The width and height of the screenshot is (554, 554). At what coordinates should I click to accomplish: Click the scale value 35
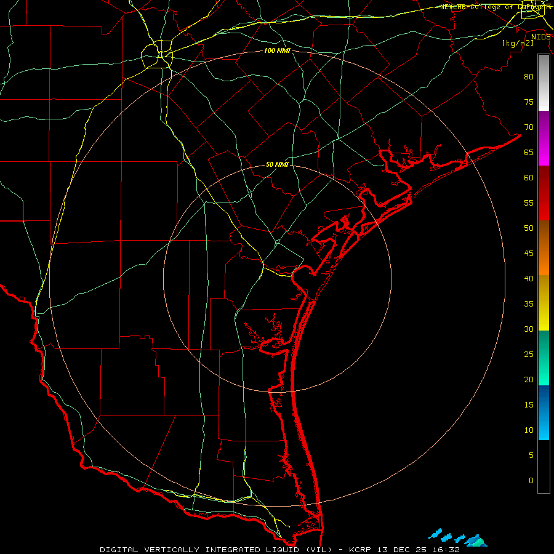529,304
